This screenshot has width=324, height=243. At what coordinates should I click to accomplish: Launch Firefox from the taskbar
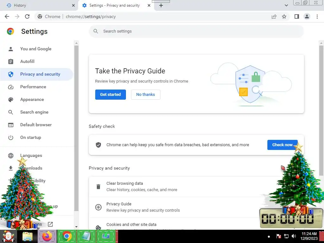47,236
